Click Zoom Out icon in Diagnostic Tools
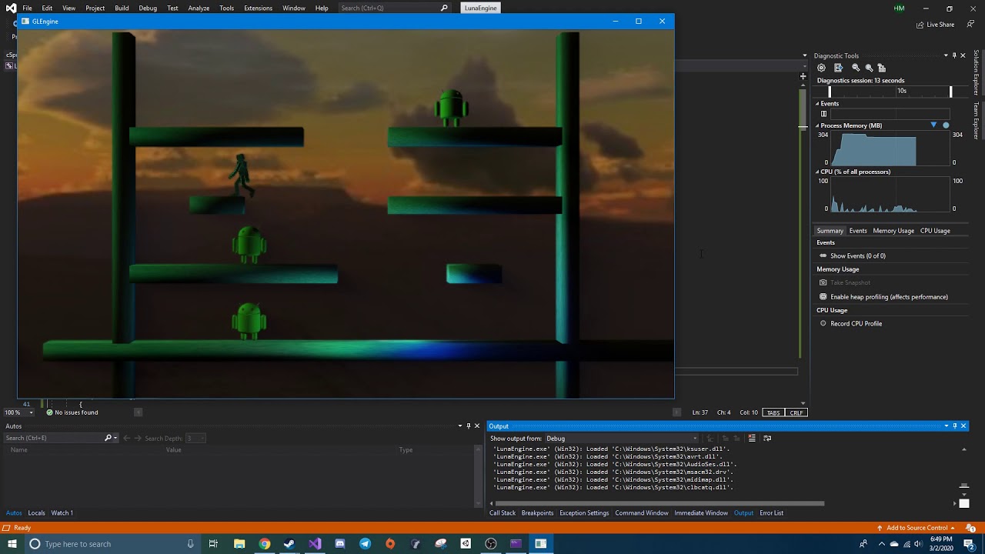Image resolution: width=985 pixels, height=554 pixels. 869,68
